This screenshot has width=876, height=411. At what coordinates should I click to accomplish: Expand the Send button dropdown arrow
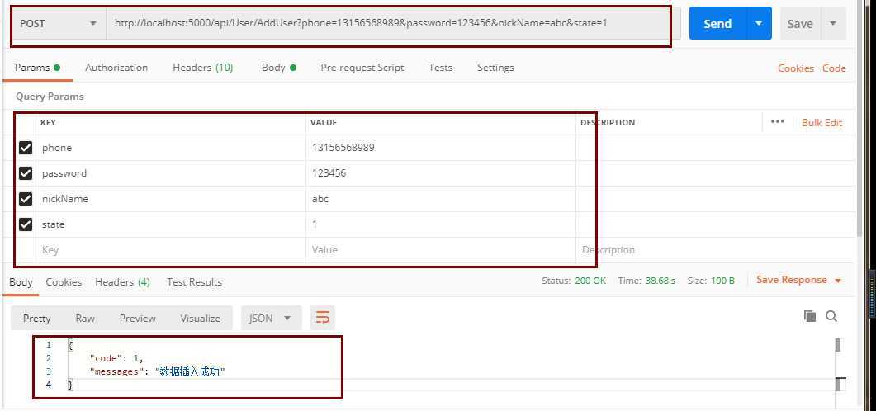(759, 23)
